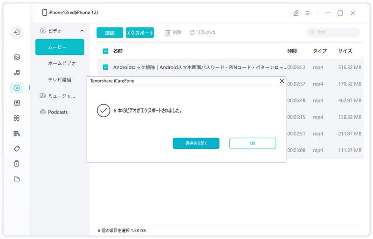Select the ムービー category

pos(60,47)
